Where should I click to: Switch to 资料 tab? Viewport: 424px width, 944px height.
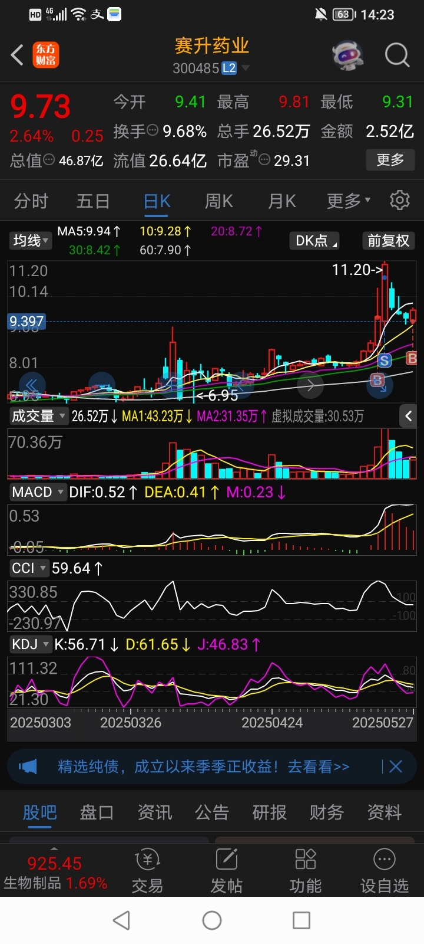pos(384,812)
